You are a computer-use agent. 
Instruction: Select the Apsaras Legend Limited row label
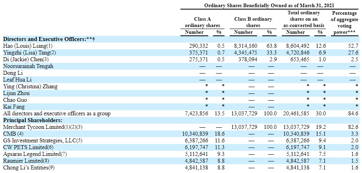click(x=35, y=154)
